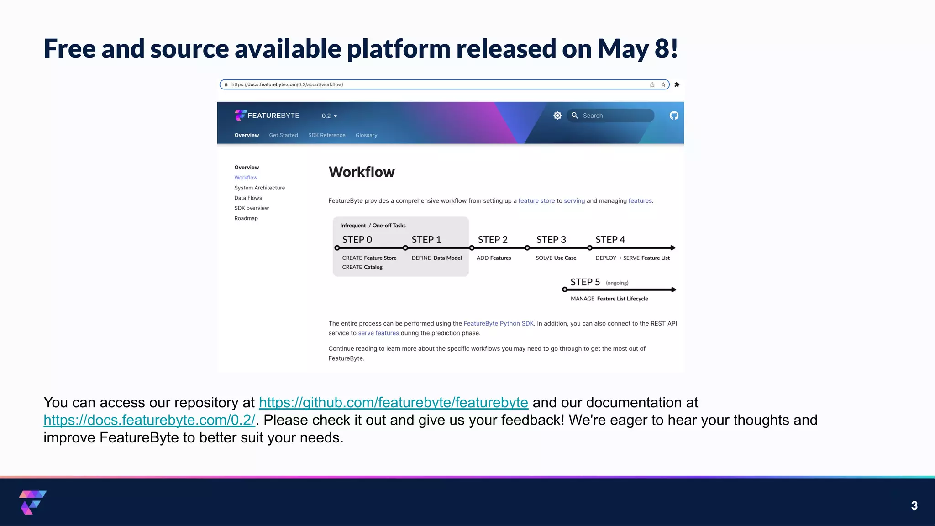Open the FeatureByte Python SDK link

(x=499, y=323)
